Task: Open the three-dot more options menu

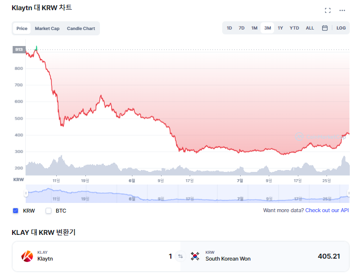Action: [x=342, y=10]
